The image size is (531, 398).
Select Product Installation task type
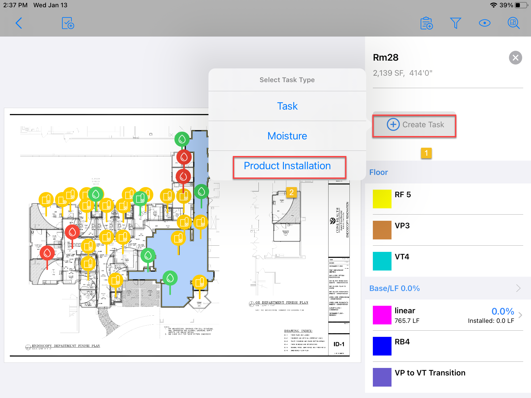[287, 166]
